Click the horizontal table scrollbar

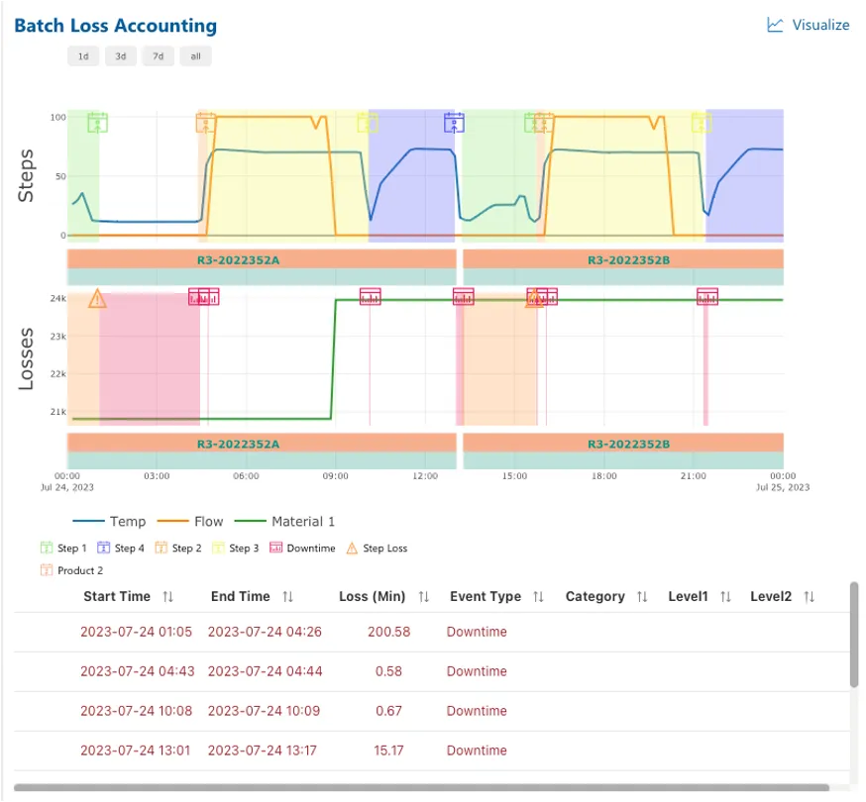421,788
